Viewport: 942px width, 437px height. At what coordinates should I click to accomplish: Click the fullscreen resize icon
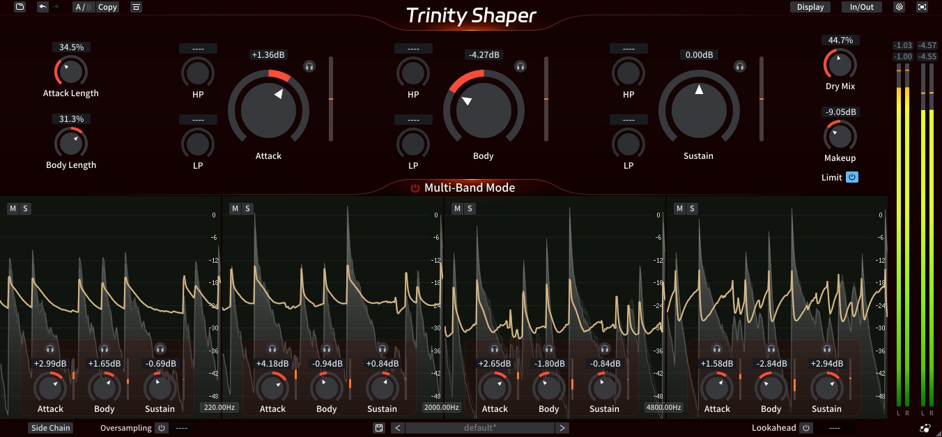(x=922, y=7)
